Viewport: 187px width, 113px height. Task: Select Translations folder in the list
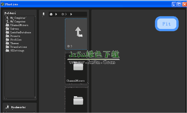(x=19, y=47)
